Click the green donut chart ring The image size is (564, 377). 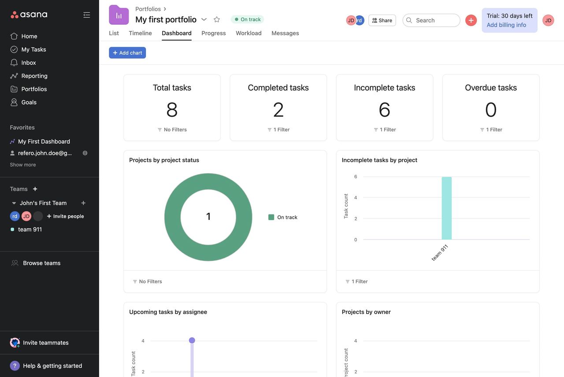[172, 217]
